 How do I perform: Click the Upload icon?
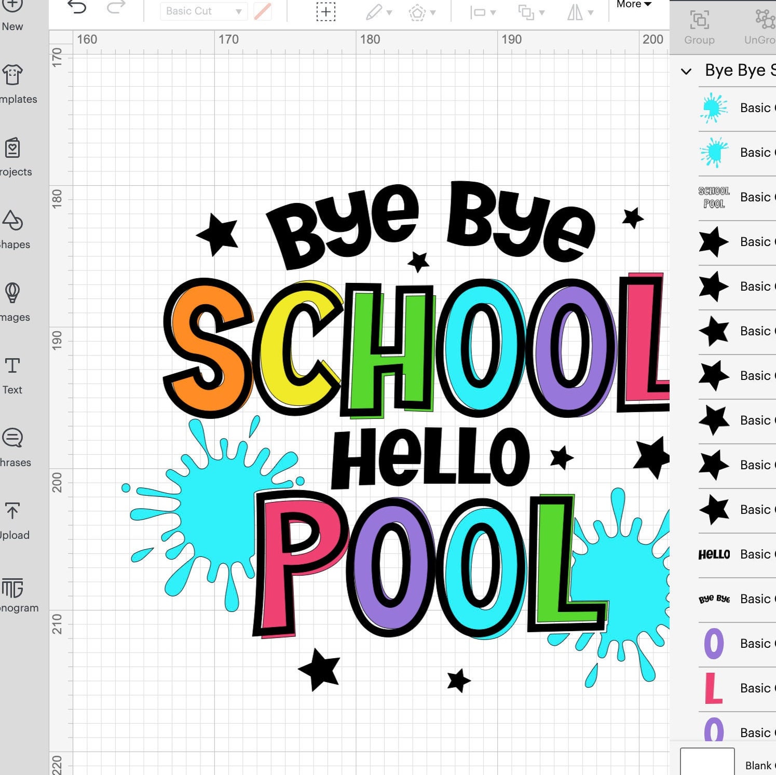tap(13, 513)
